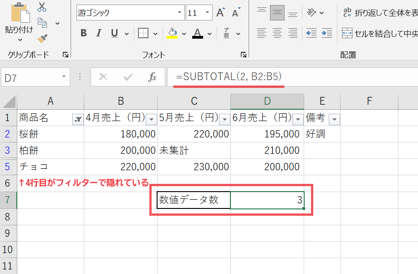
Task: Click the Top Align icon
Action: pos(261,13)
